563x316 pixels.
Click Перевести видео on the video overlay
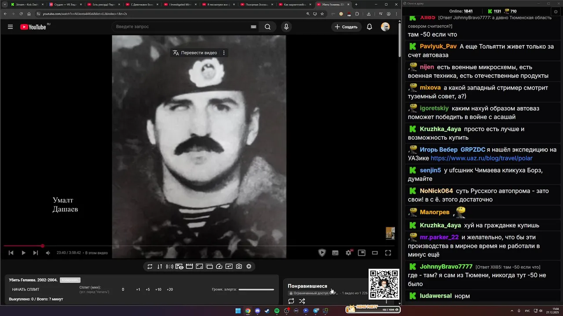pyautogui.click(x=195, y=53)
